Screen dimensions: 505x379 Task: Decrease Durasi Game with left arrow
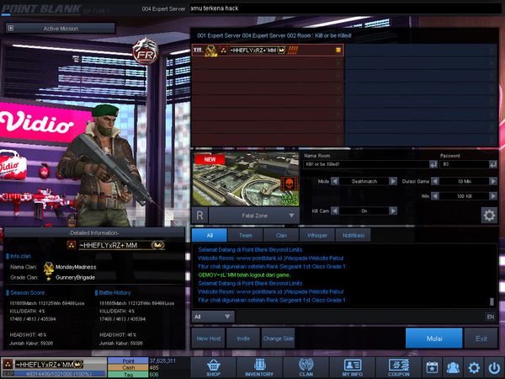point(435,181)
